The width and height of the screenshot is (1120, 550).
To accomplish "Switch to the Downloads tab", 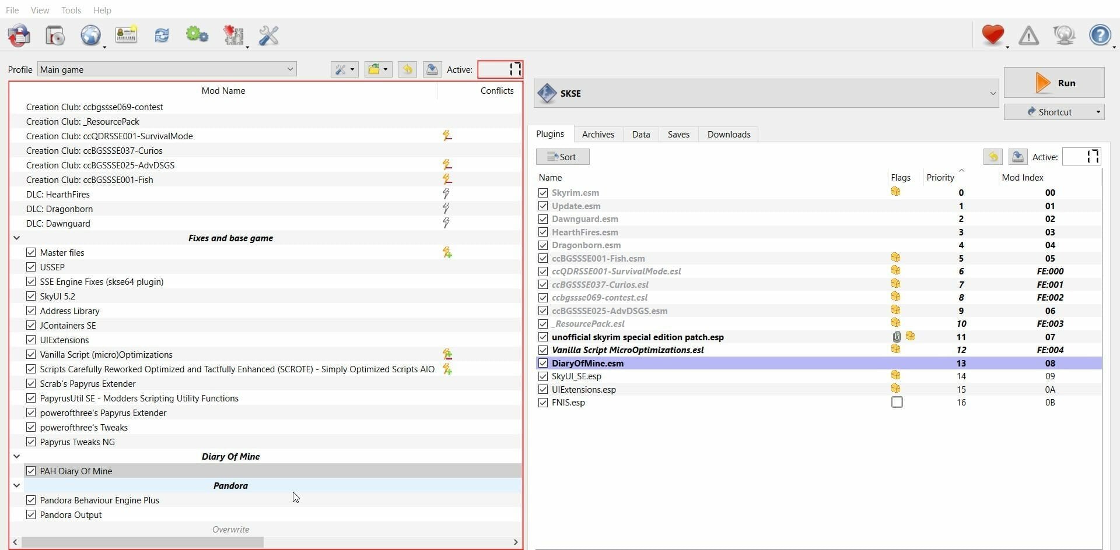I will click(x=729, y=134).
